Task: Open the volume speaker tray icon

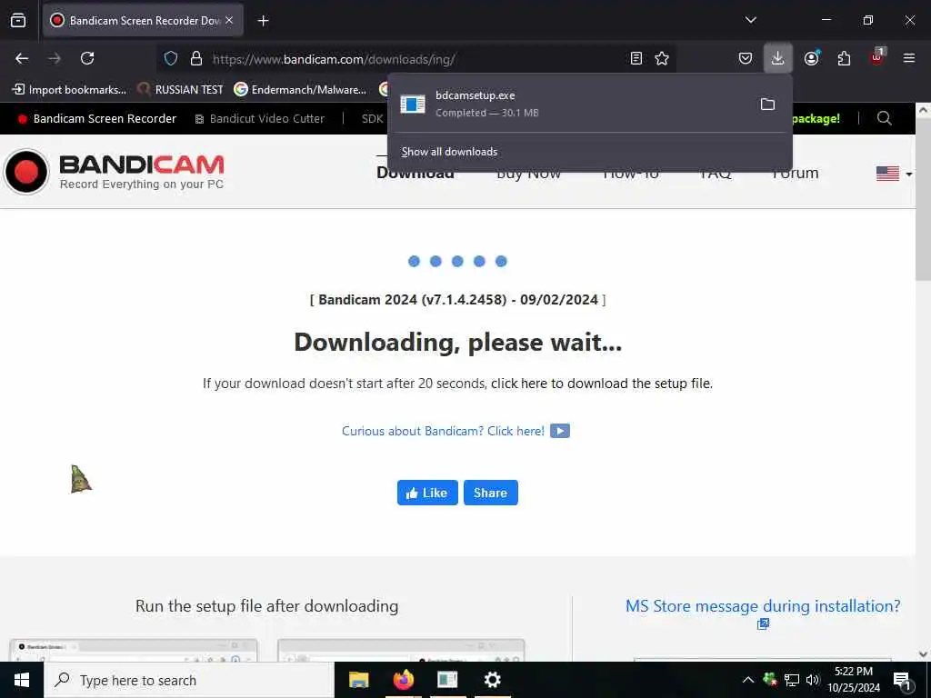Action: click(x=812, y=680)
